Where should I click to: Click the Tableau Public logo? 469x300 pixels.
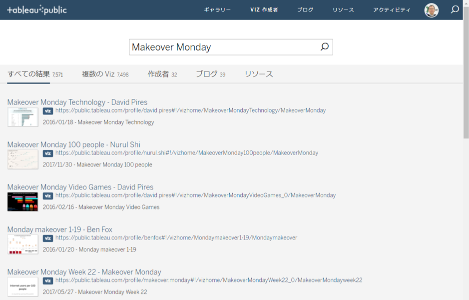pyautogui.click(x=36, y=10)
